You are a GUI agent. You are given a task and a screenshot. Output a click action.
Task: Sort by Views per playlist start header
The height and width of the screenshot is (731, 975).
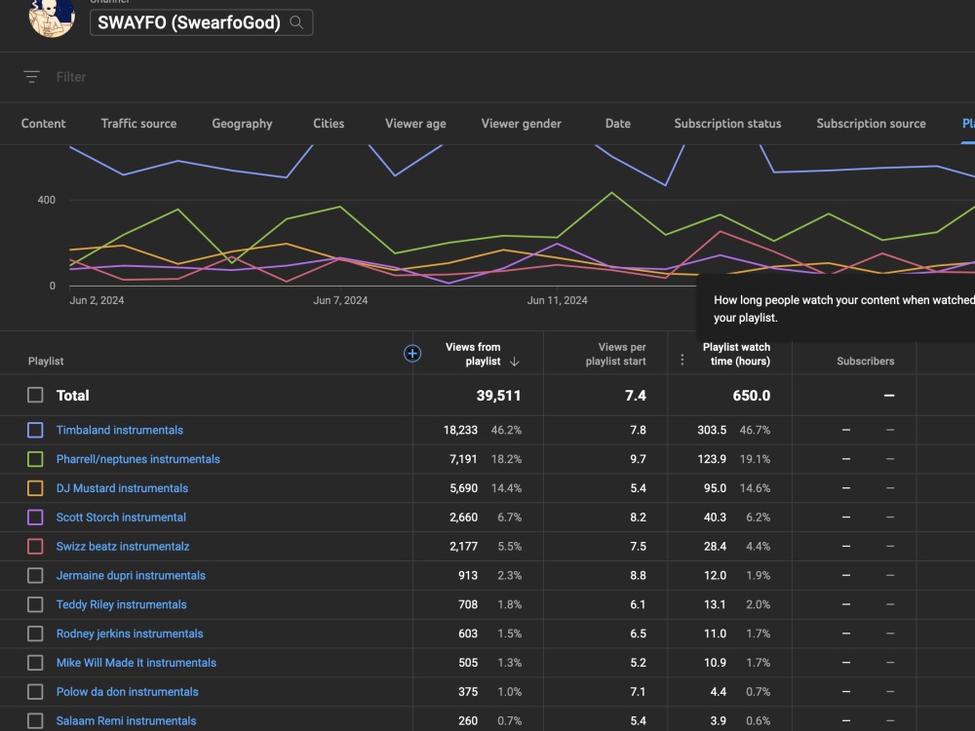pos(615,355)
